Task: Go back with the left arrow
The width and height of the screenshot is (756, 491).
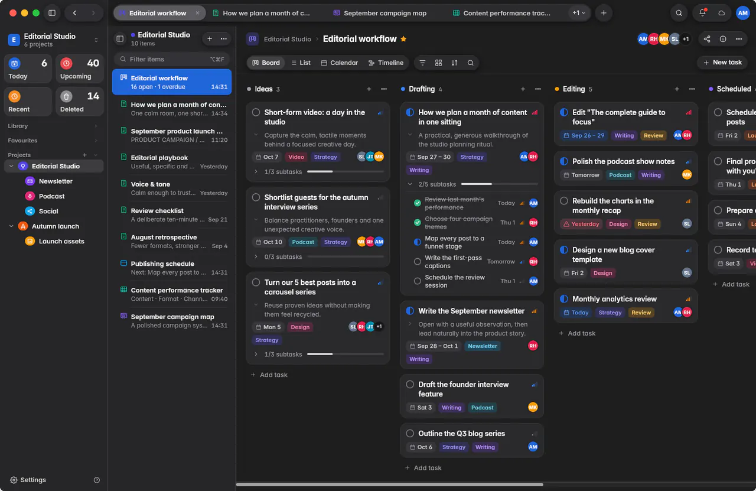Action: [x=74, y=13]
